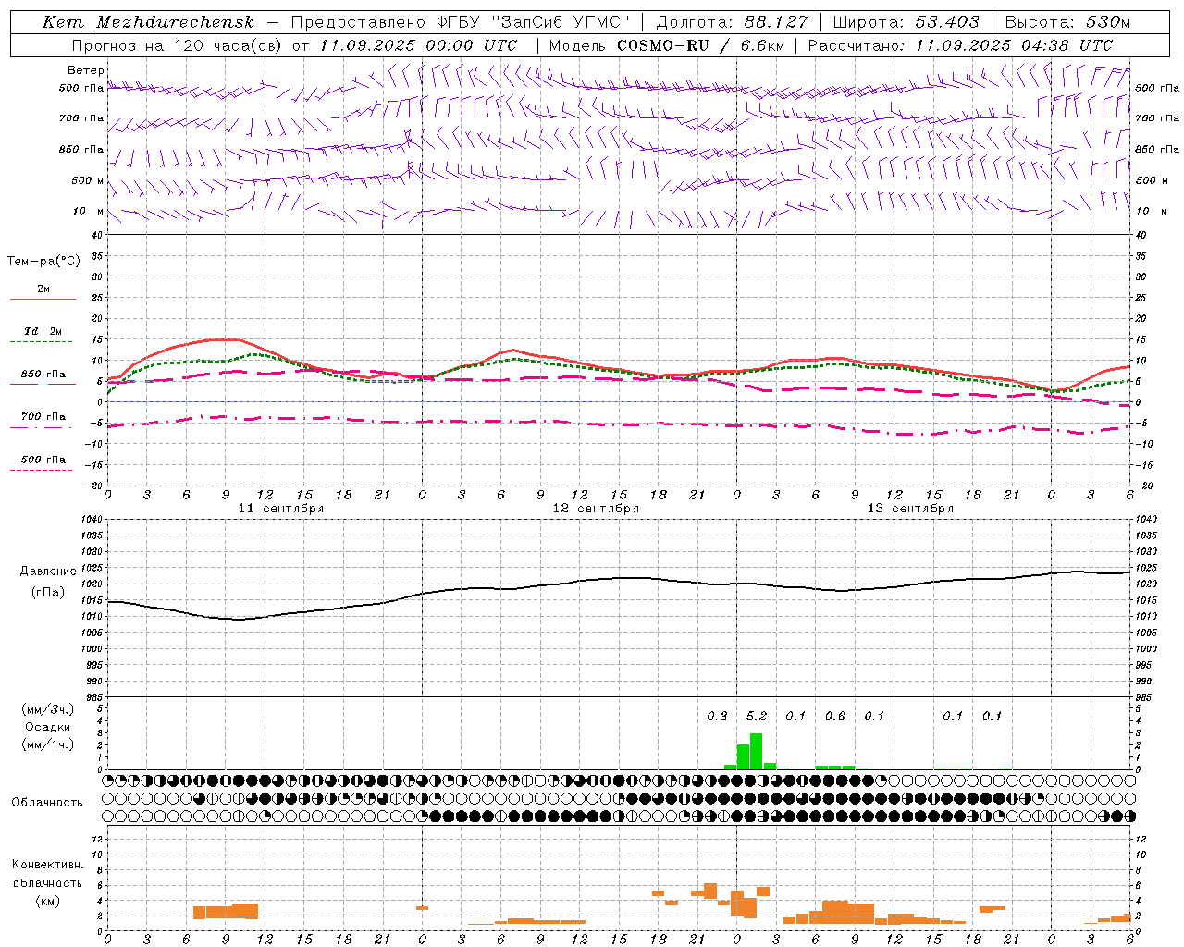Click the 850 гПа temperature legend entry

pyautogui.click(x=43, y=375)
